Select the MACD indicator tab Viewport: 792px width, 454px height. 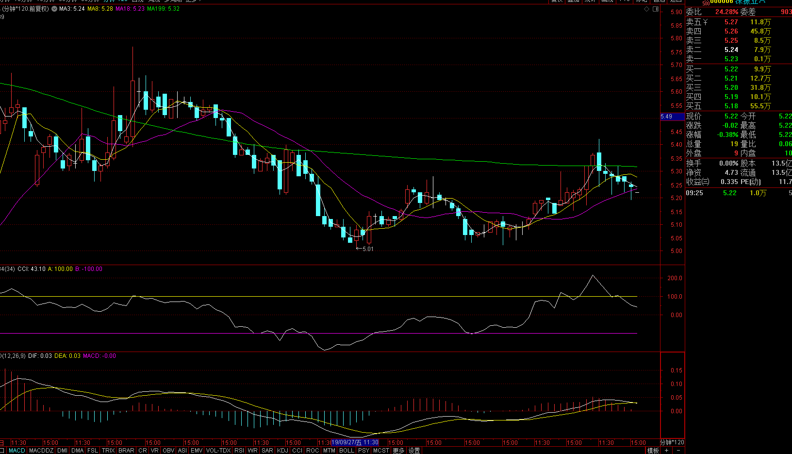tap(17, 451)
